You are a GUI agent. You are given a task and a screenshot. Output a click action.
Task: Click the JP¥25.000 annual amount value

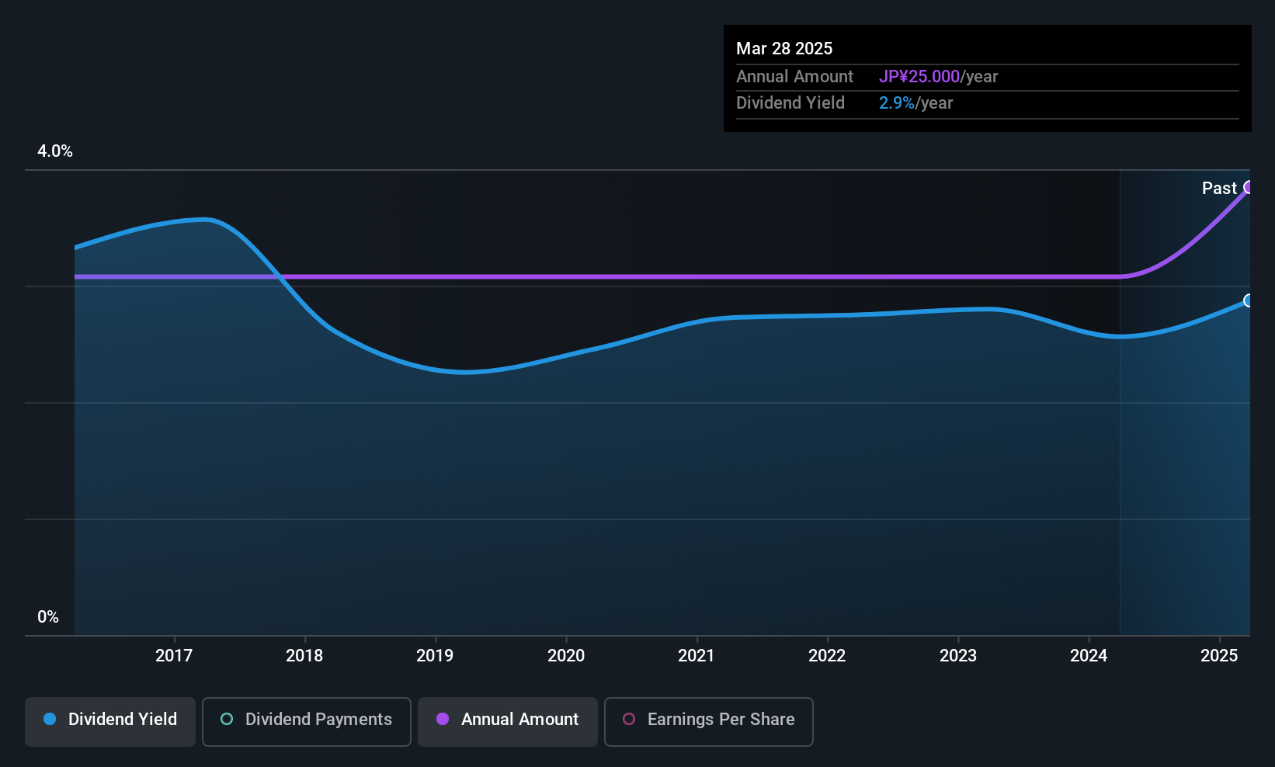click(x=919, y=77)
